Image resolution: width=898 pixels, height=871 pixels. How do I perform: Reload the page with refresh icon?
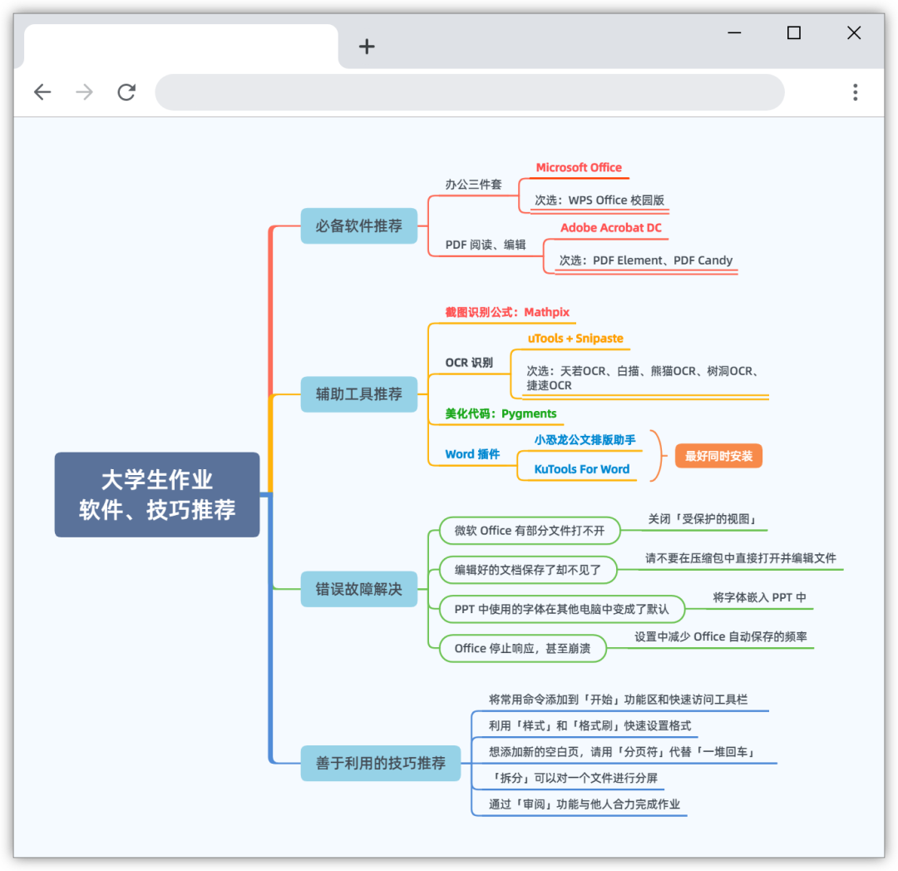coord(126,92)
